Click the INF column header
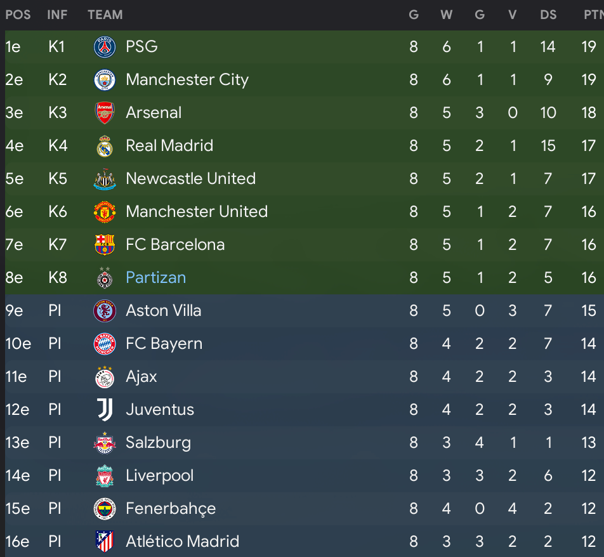604x557 pixels. (57, 15)
